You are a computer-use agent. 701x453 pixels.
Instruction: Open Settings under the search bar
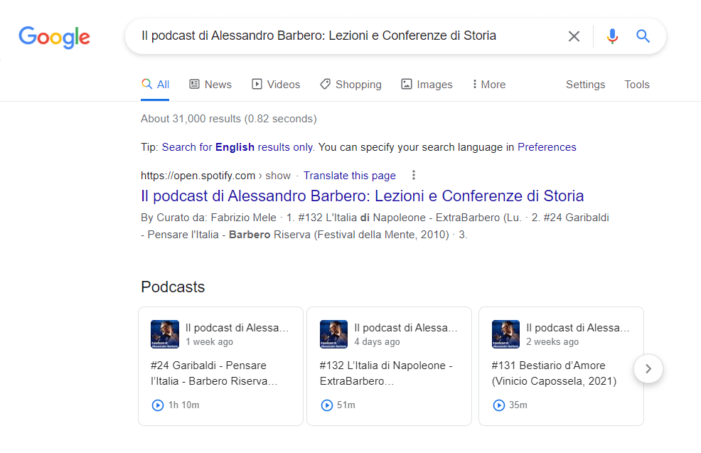point(585,85)
